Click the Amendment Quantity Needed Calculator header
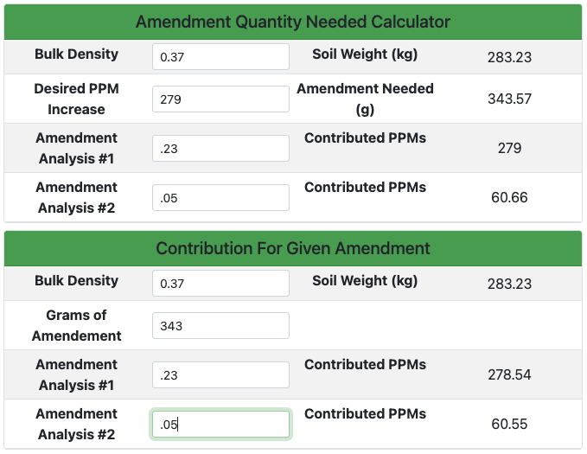587x454 pixels. (293, 22)
